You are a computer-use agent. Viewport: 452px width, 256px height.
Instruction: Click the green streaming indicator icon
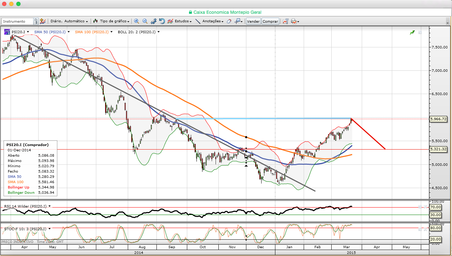(412, 33)
